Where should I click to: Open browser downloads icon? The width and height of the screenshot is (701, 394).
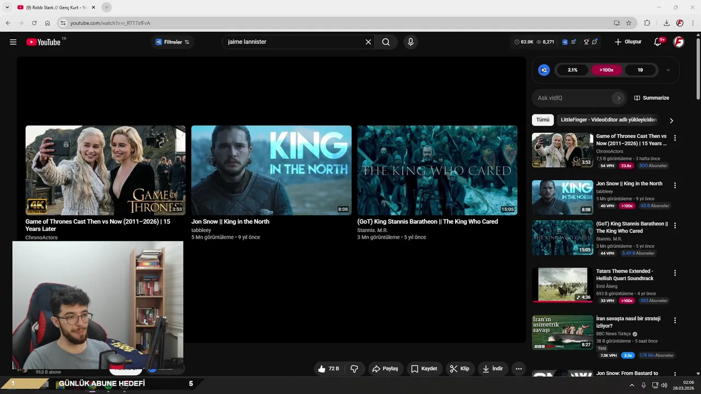pyautogui.click(x=666, y=23)
